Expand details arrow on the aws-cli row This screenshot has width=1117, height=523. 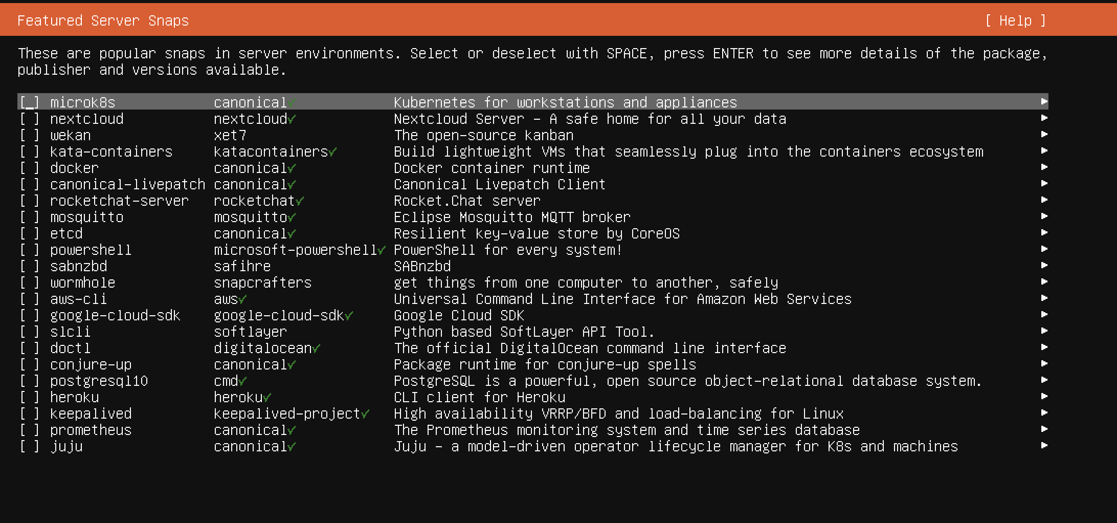point(1044,298)
